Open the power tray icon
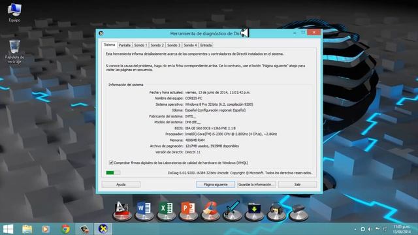This screenshot has width=418, height=235. pyautogui.click(x=378, y=229)
